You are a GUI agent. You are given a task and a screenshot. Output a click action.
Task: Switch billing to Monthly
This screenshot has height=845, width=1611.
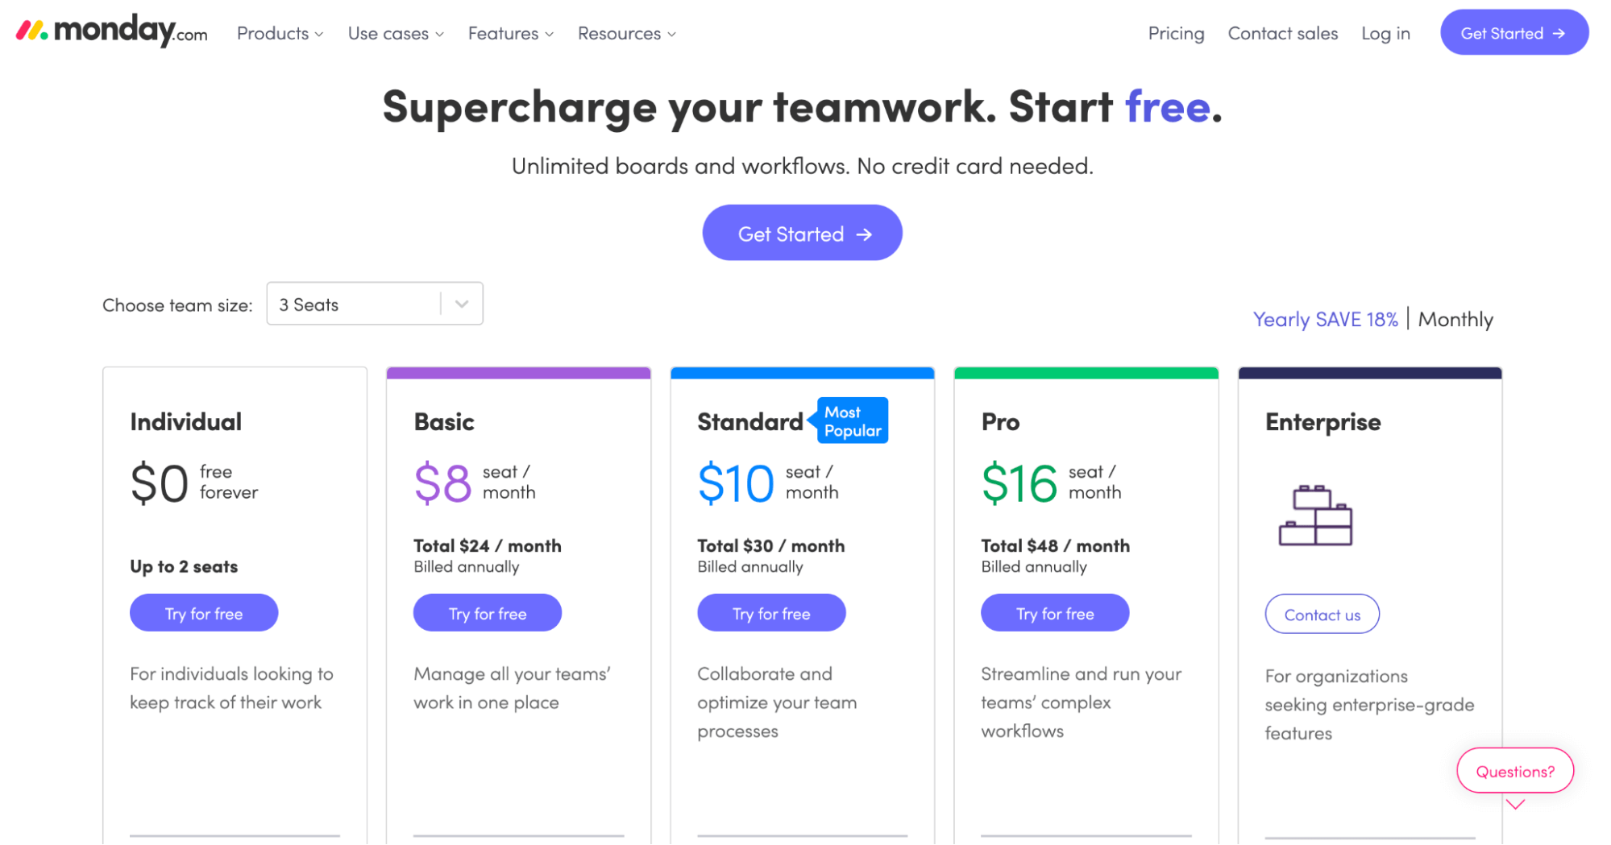tap(1455, 319)
